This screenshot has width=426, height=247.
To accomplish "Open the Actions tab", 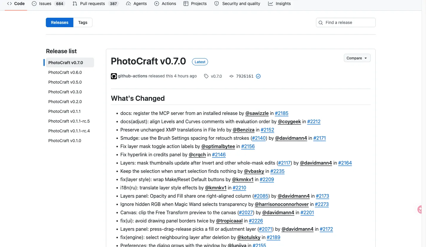I will tap(165, 4).
